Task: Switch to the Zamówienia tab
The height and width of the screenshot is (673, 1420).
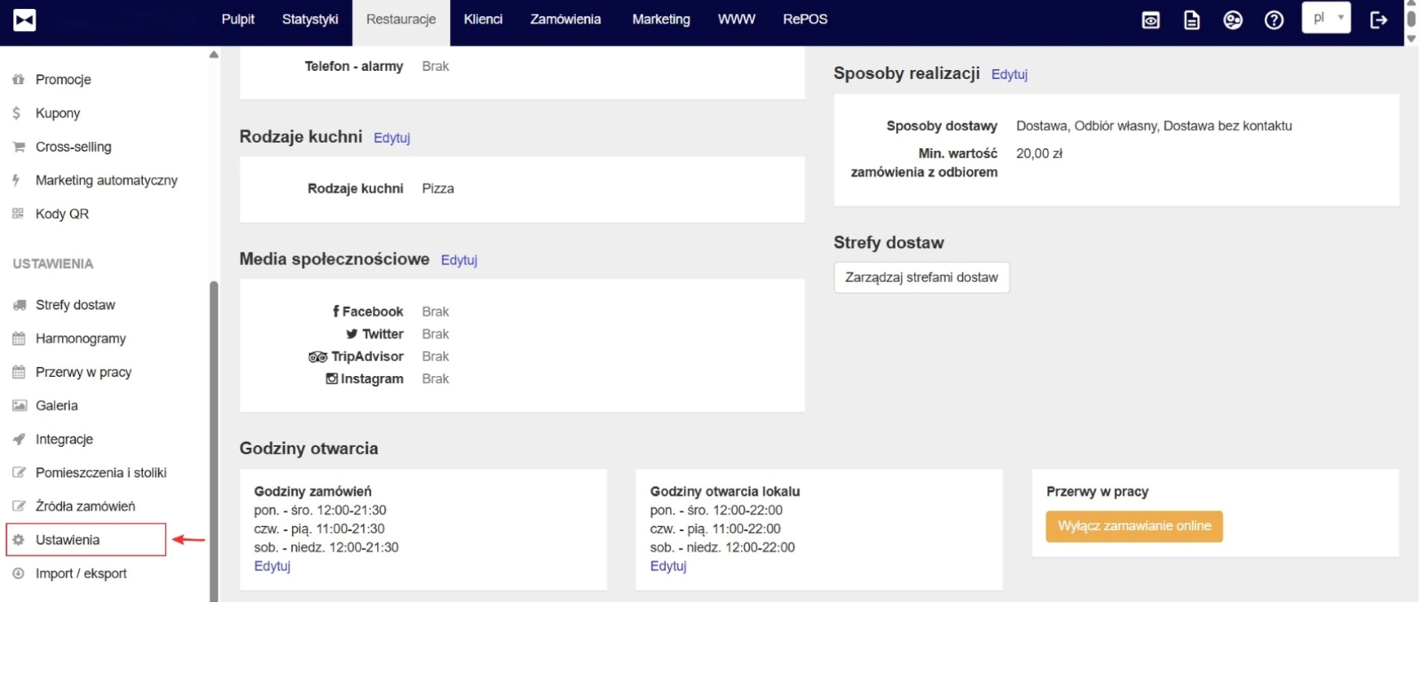Action: click(x=565, y=20)
